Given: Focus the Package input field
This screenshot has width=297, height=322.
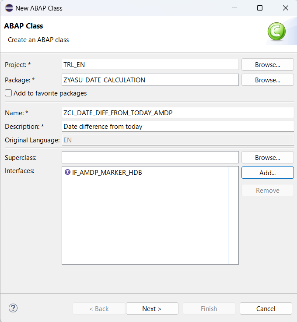Looking at the screenshot, I should pos(150,80).
